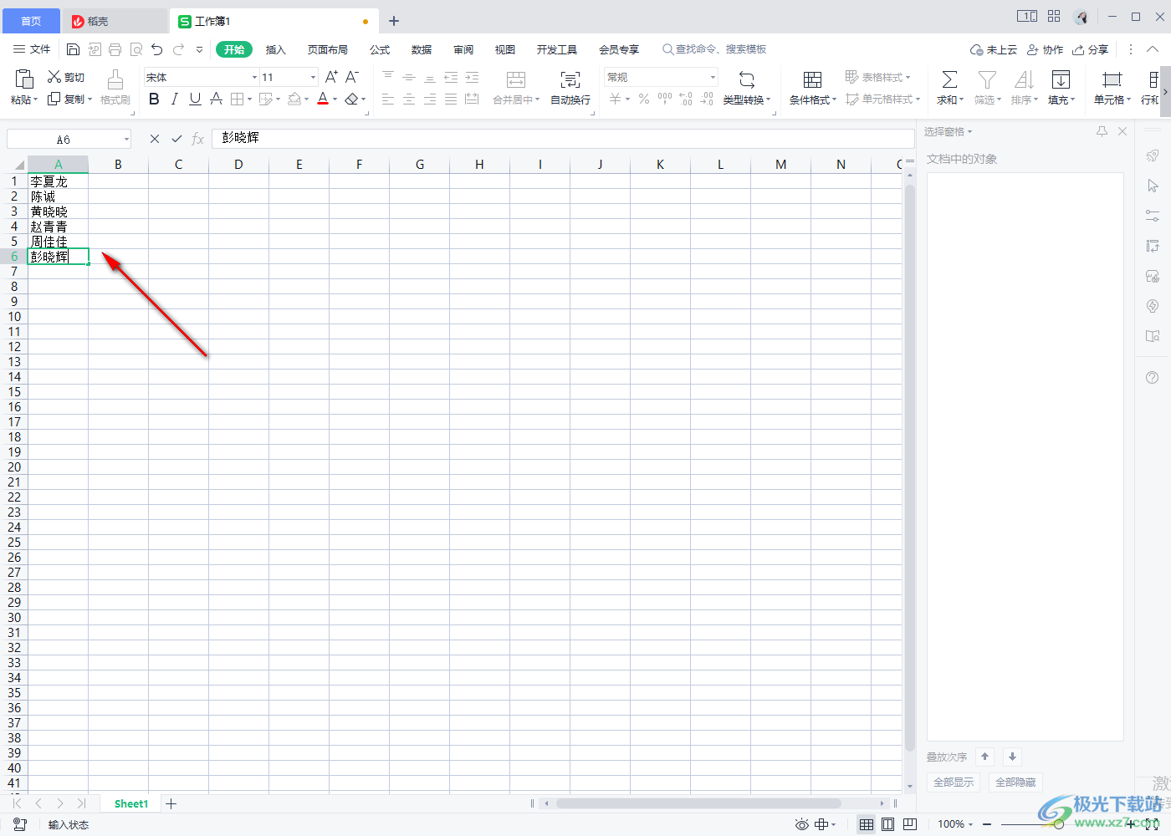The width and height of the screenshot is (1171, 836).
Task: Click the cancel X in formula bar
Action: [x=155, y=139]
